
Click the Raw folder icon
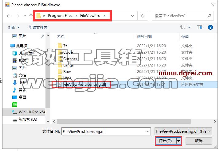pyautogui.click(x=60, y=71)
